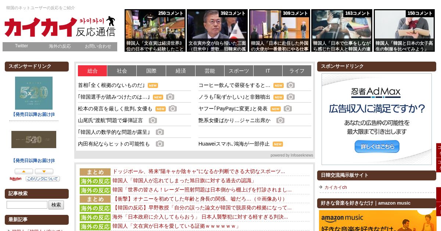Click the dark 5x20 banner ad image

(34, 140)
